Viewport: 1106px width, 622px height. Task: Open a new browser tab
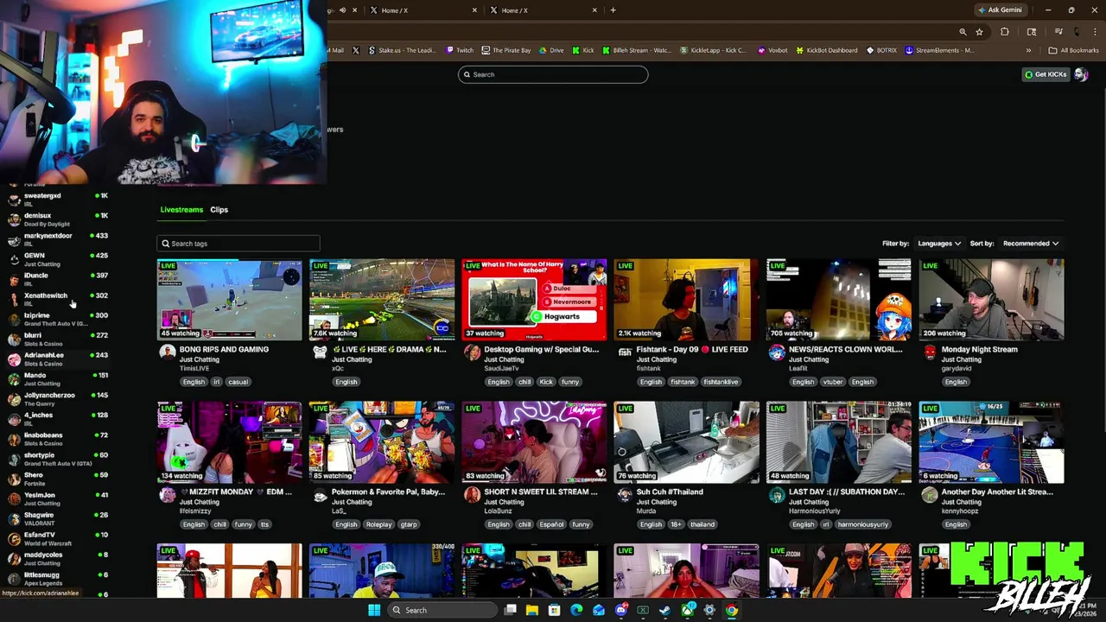point(613,10)
